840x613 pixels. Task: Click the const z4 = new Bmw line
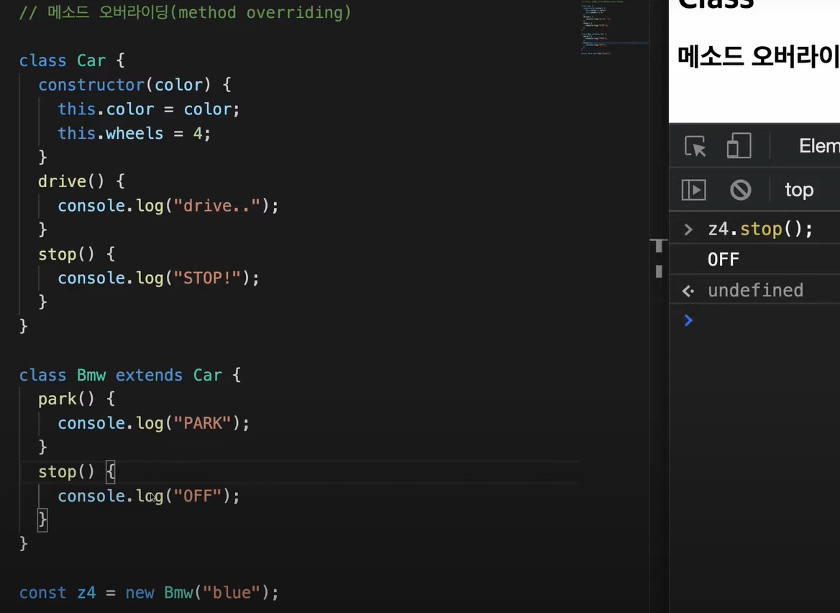point(149,593)
